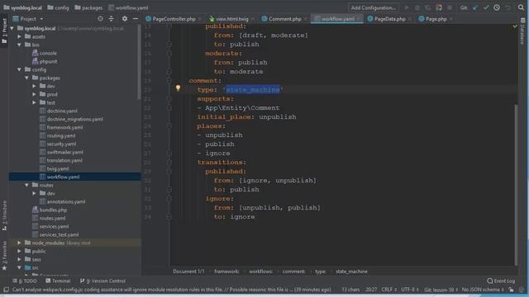Open Git history clock icon
The image size is (529, 297).
point(497,7)
